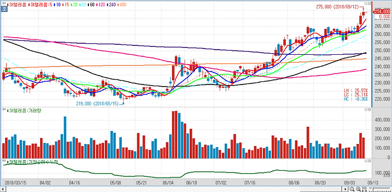Zoom in the chart with plus magnifier
Image resolution: width=392 pixels, height=192 pixels.
358,189
